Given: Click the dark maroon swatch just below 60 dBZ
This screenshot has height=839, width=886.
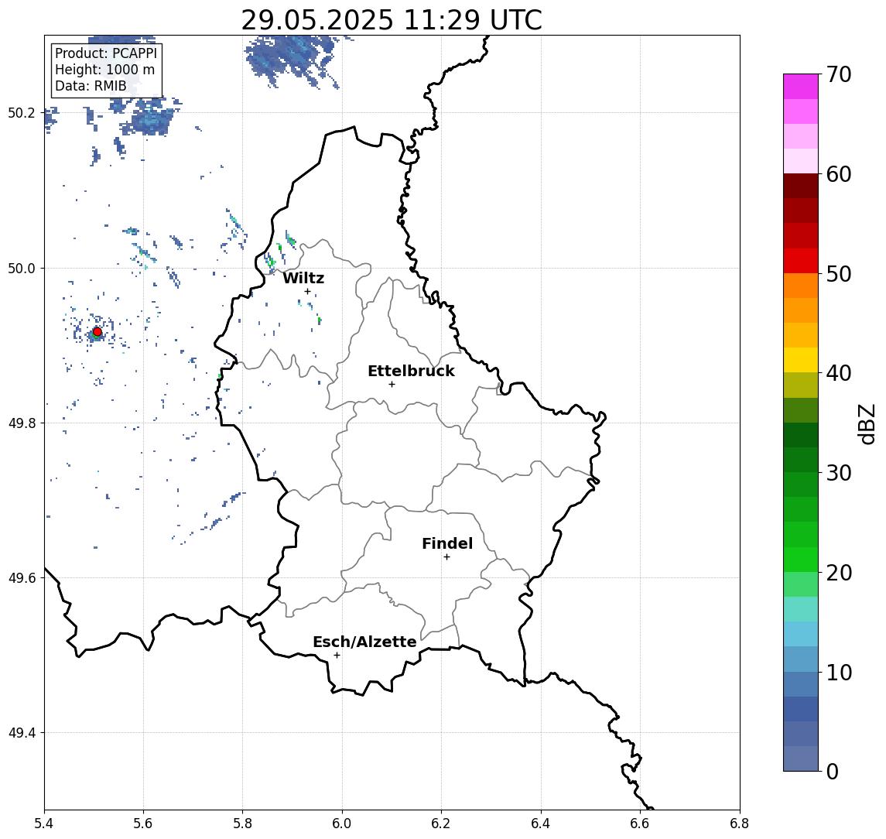Looking at the screenshot, I should pyautogui.click(x=801, y=186).
